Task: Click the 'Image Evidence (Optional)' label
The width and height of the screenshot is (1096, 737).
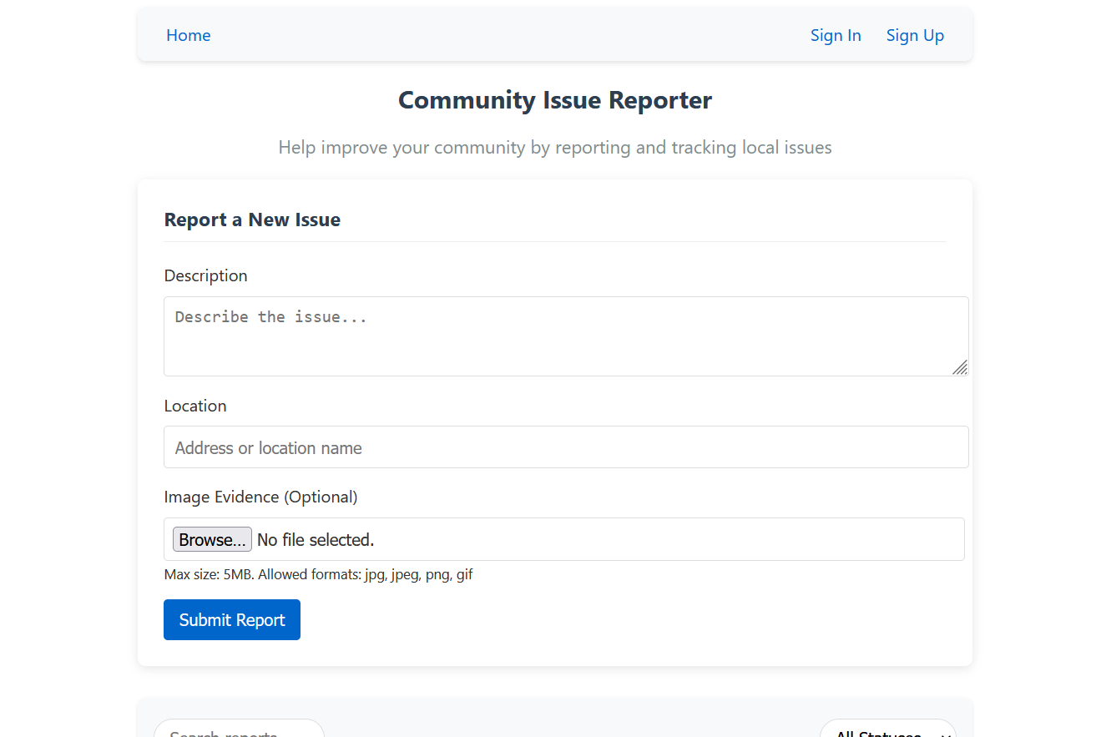Action: click(x=260, y=497)
